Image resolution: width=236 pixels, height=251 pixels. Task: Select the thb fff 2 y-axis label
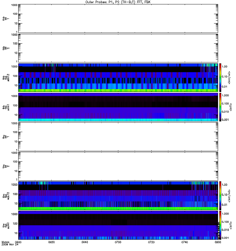(5, 48)
